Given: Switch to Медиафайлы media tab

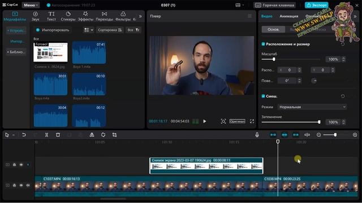Looking at the screenshot, I should coord(15,16).
